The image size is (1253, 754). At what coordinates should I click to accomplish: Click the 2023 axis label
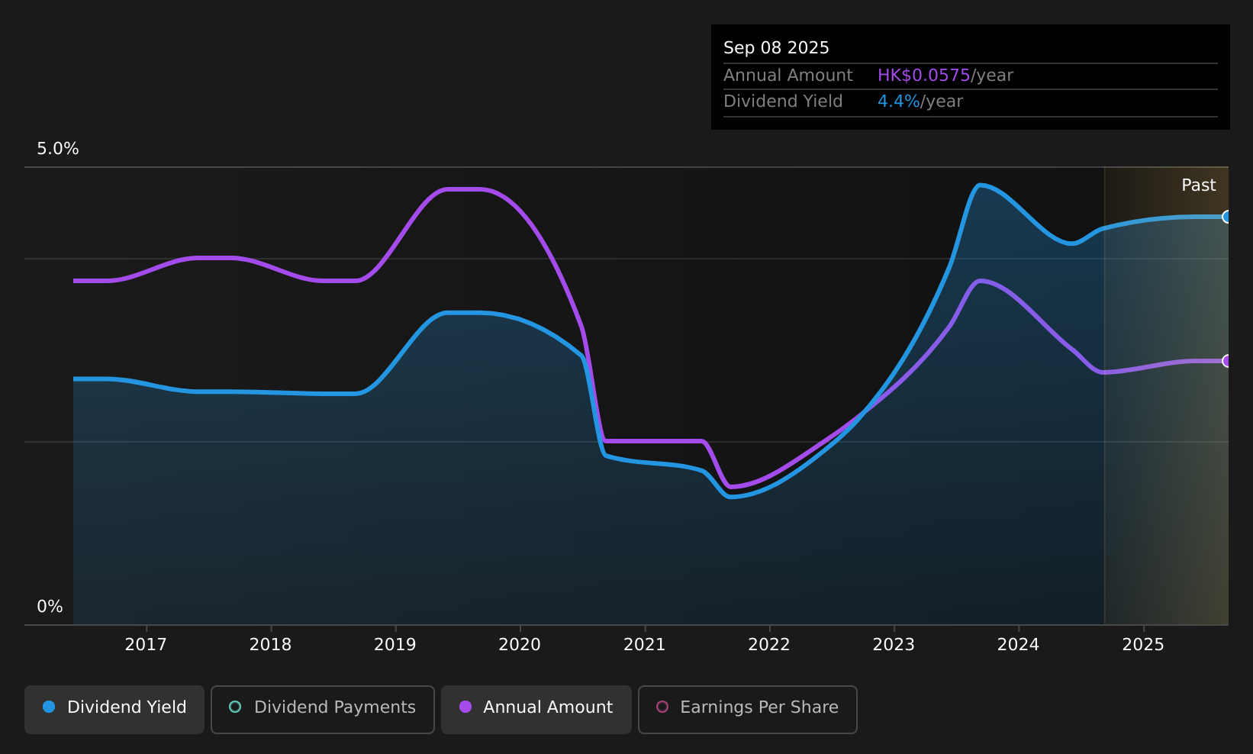pos(894,645)
